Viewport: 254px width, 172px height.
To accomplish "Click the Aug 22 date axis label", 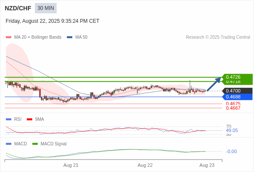I will tap(145, 166).
